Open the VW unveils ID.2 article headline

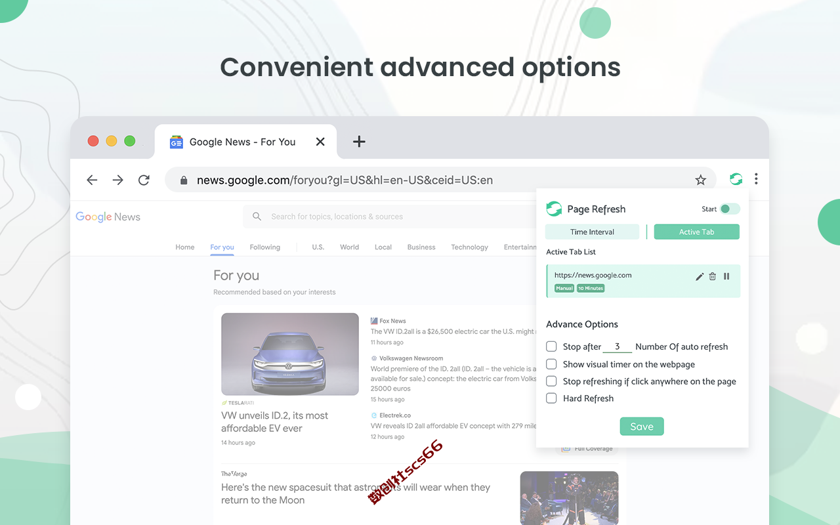point(275,422)
